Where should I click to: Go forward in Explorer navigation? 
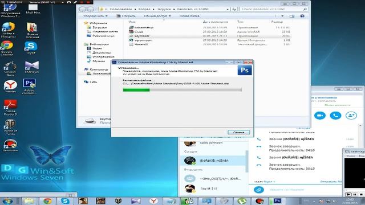click(90, 9)
